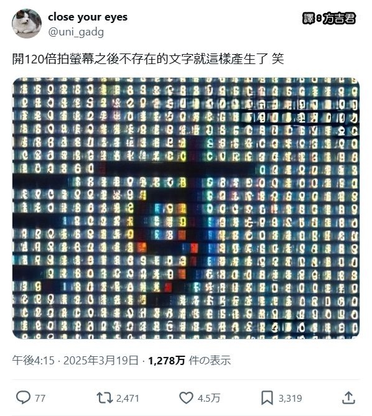The width and height of the screenshot is (372, 416).
Task: View the 1,278万 view count stats
Action: pos(166,361)
